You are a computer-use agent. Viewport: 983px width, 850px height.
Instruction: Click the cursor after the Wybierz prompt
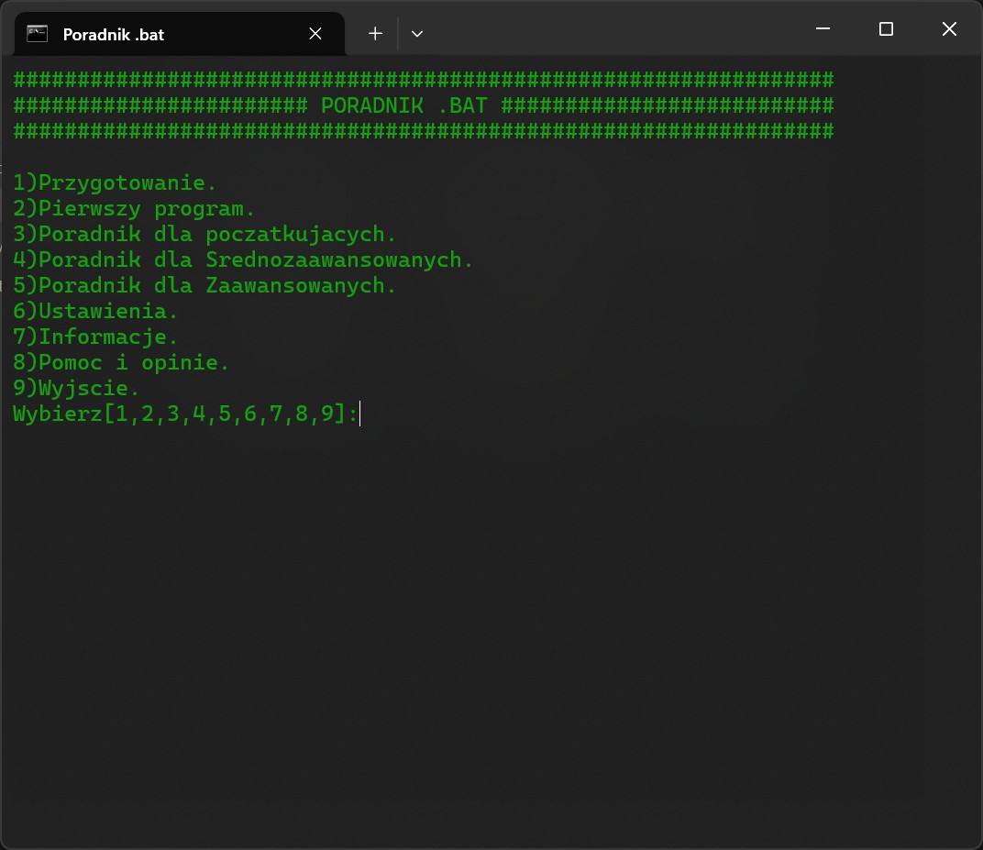tap(361, 414)
